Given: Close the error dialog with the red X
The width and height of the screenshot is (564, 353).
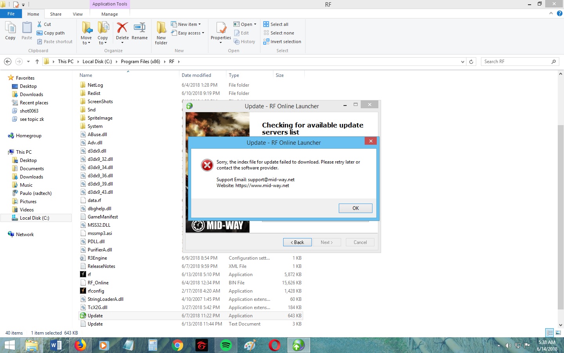Looking at the screenshot, I should click(x=371, y=141).
